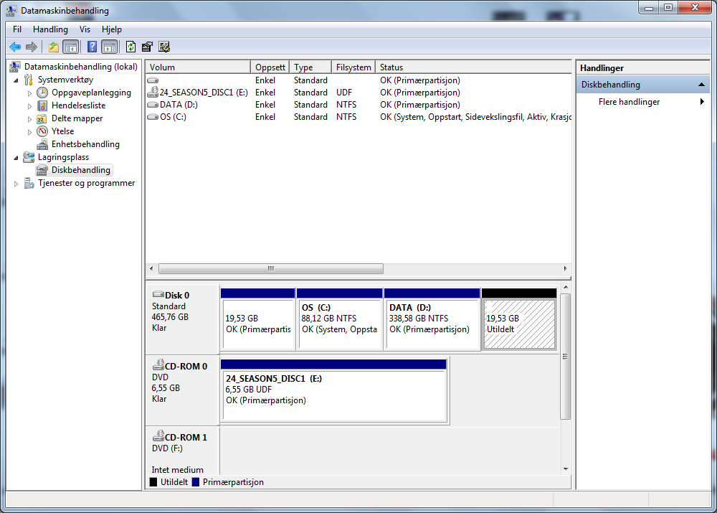Toggle the show/hide action pane icon

click(109, 47)
